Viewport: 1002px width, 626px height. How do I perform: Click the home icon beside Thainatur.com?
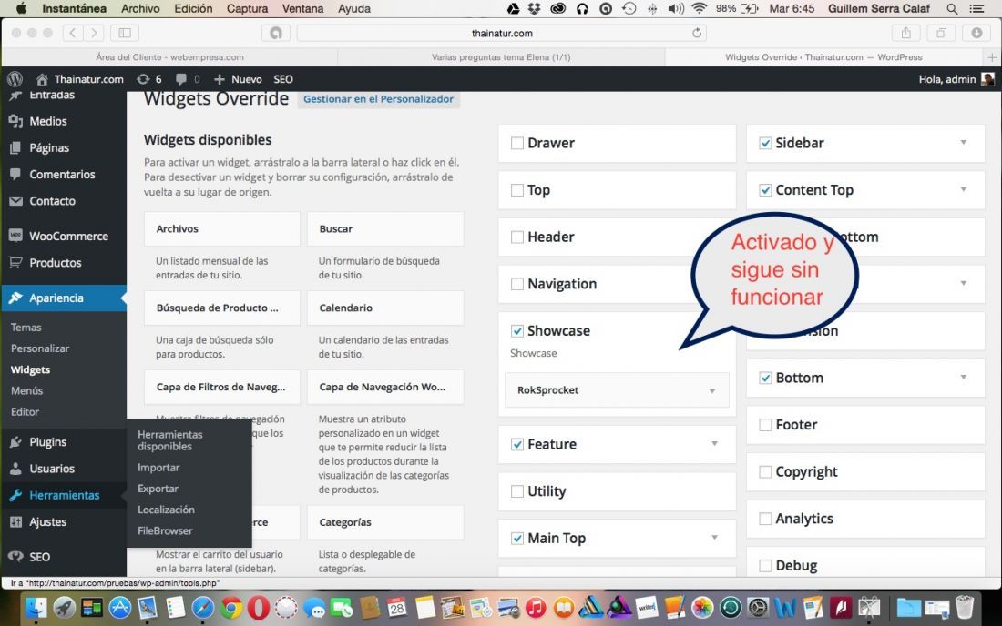[x=42, y=79]
